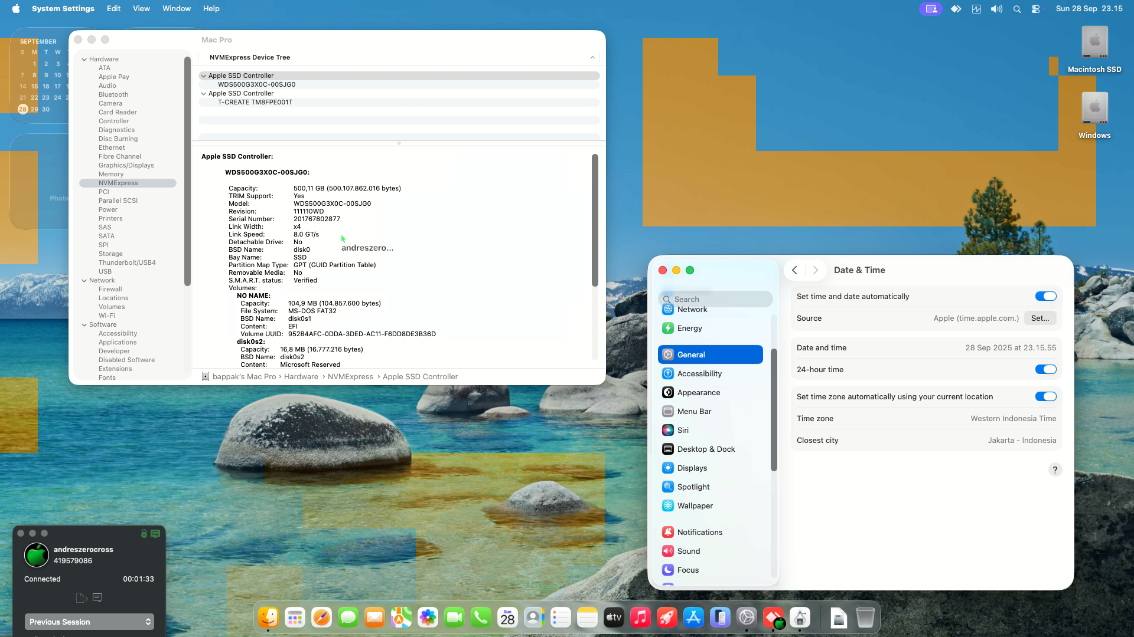Open chat icon in AnyDesk session panel
Image resolution: width=1134 pixels, height=637 pixels.
tap(97, 597)
